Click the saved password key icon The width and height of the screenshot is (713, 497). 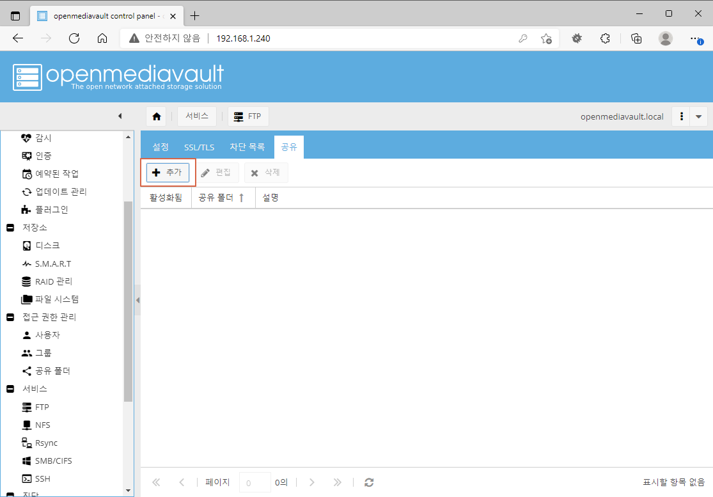click(x=523, y=38)
